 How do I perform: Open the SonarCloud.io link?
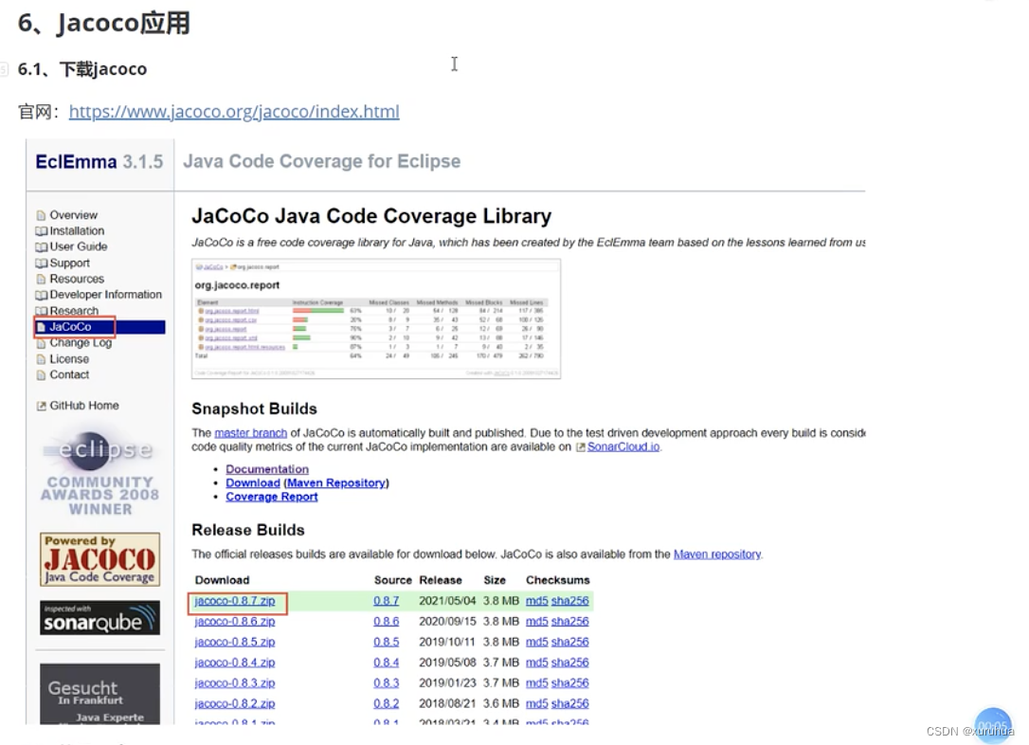point(623,447)
